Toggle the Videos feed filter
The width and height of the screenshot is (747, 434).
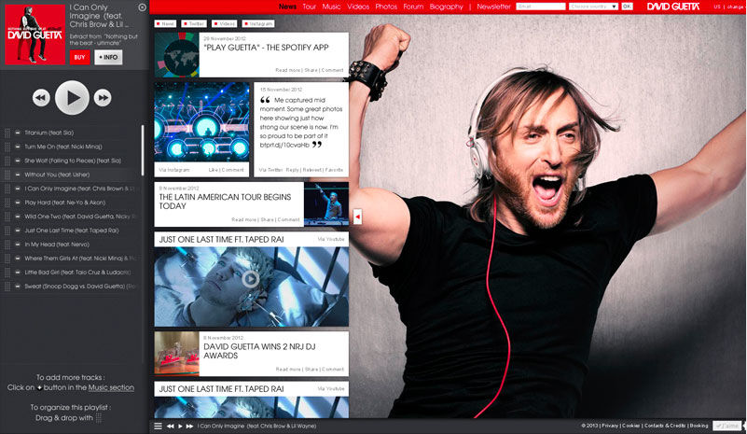tap(225, 23)
